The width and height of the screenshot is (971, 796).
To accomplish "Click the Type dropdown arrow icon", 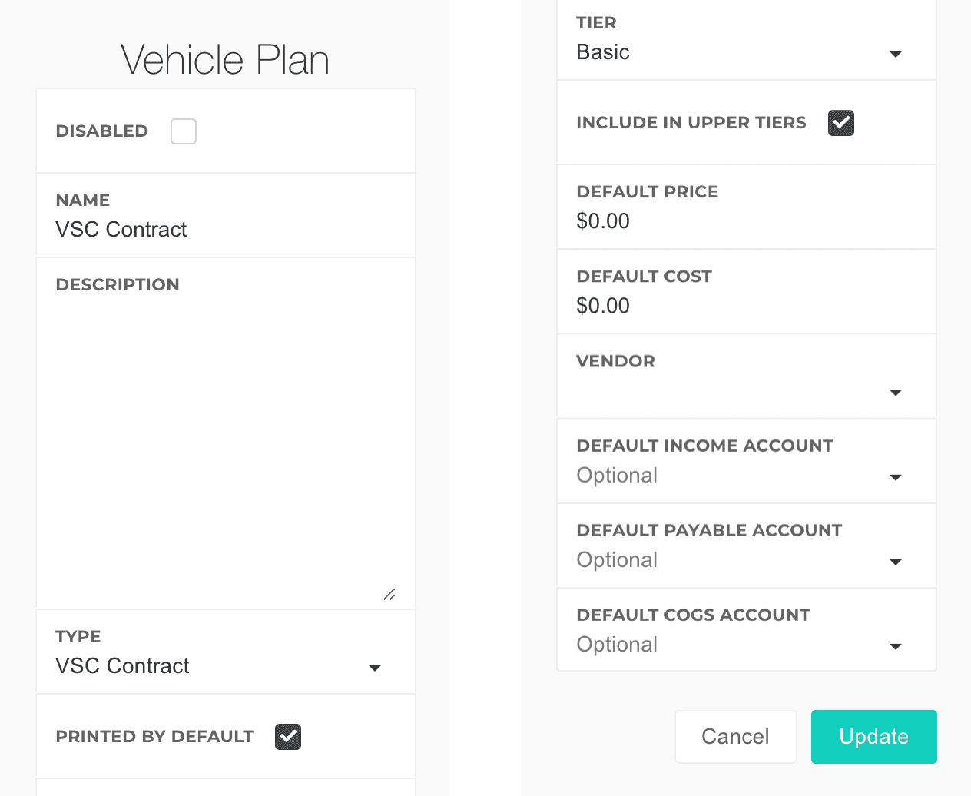I will [375, 668].
